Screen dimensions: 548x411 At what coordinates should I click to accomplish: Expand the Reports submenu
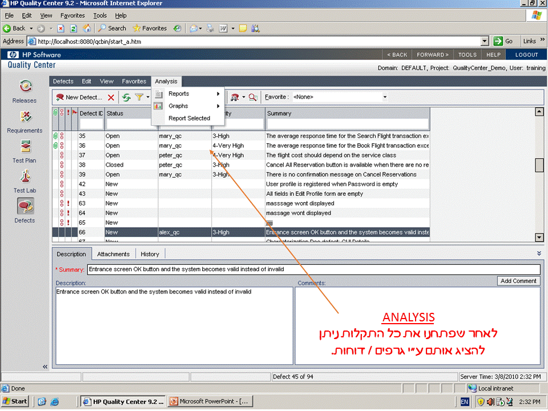(188, 94)
